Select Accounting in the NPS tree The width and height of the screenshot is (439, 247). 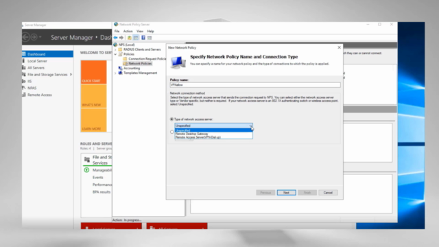(x=132, y=68)
